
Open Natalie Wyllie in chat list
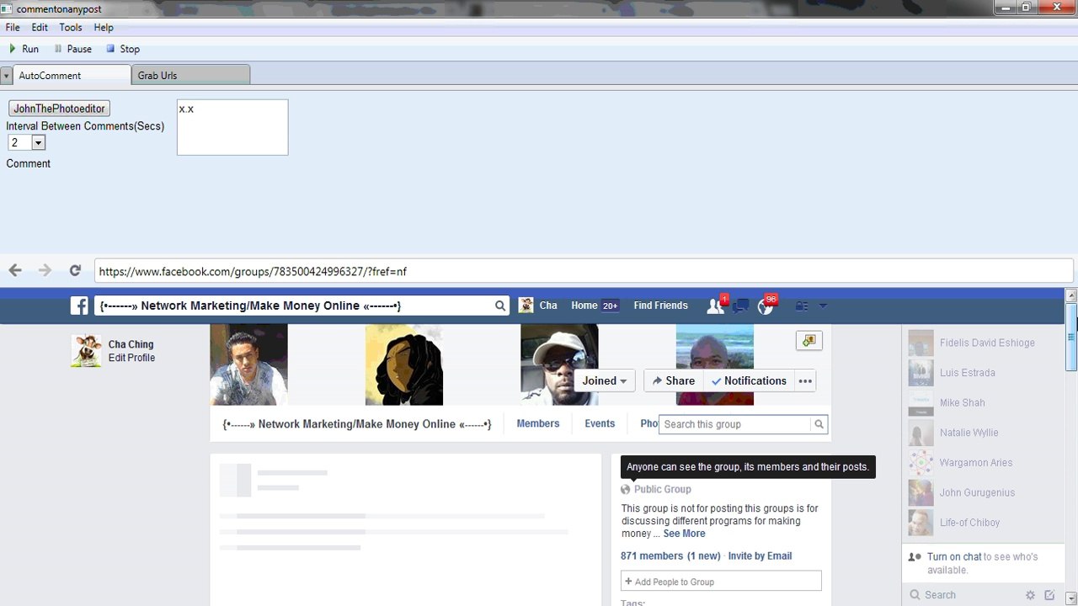click(969, 432)
